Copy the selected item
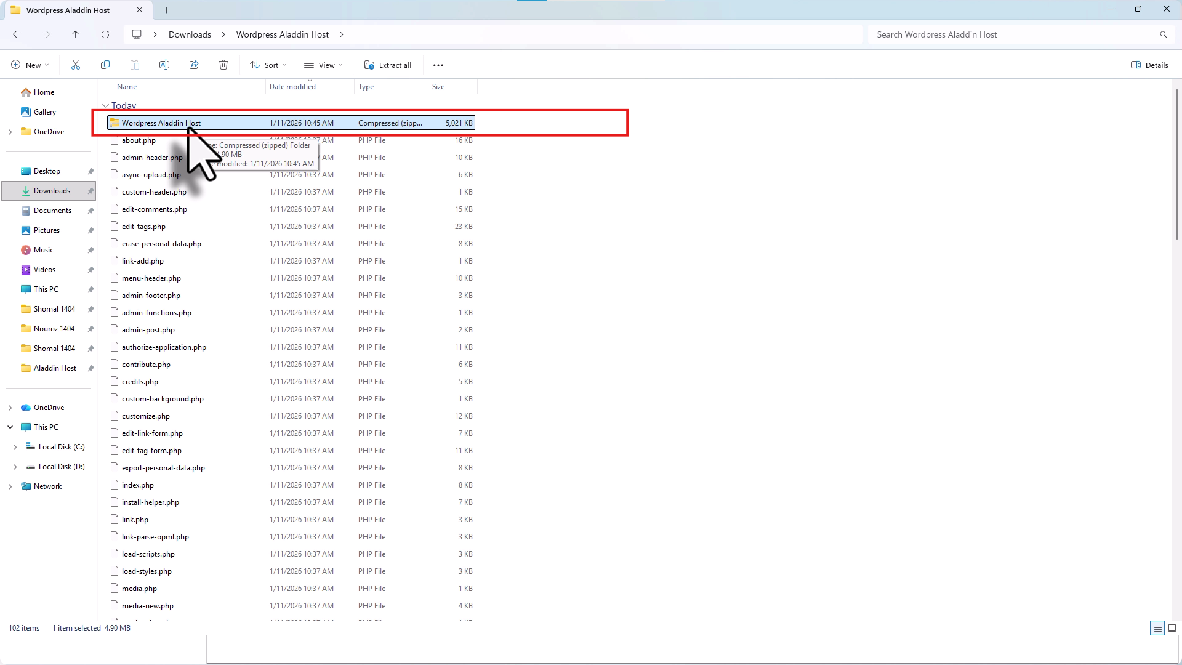This screenshot has height=665, width=1182. coord(105,65)
